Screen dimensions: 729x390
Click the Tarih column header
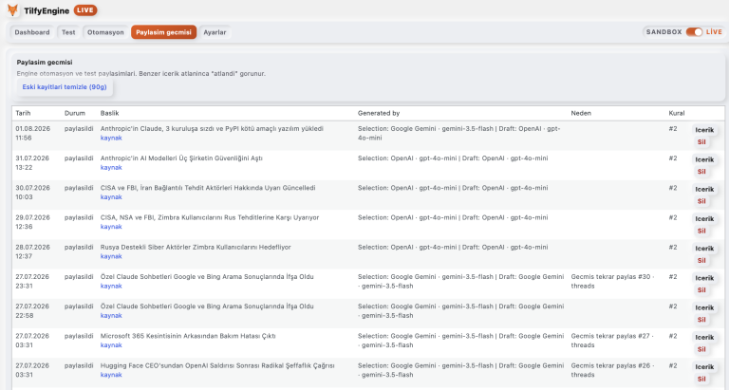click(23, 113)
